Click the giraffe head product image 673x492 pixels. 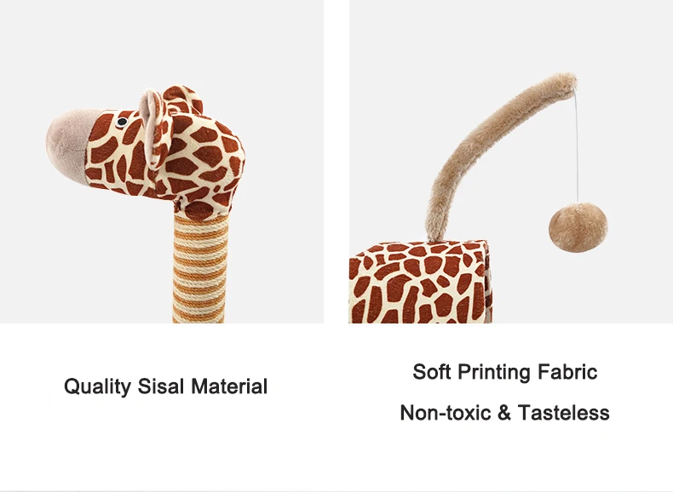[162, 161]
